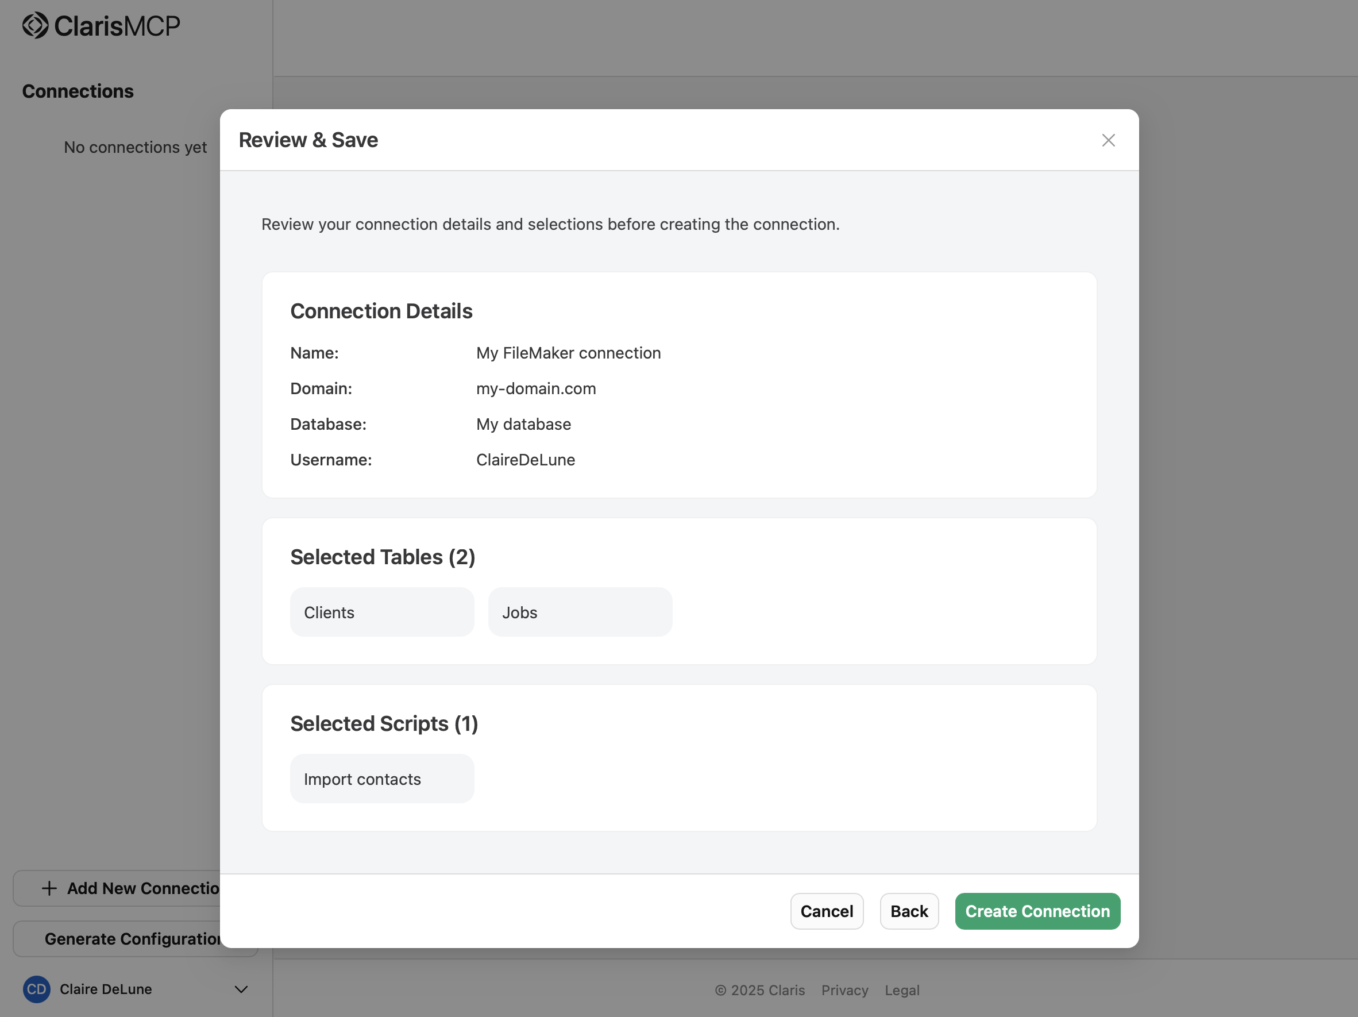Click the ClarisMCP logo icon
The height and width of the screenshot is (1017, 1358).
(35, 25)
